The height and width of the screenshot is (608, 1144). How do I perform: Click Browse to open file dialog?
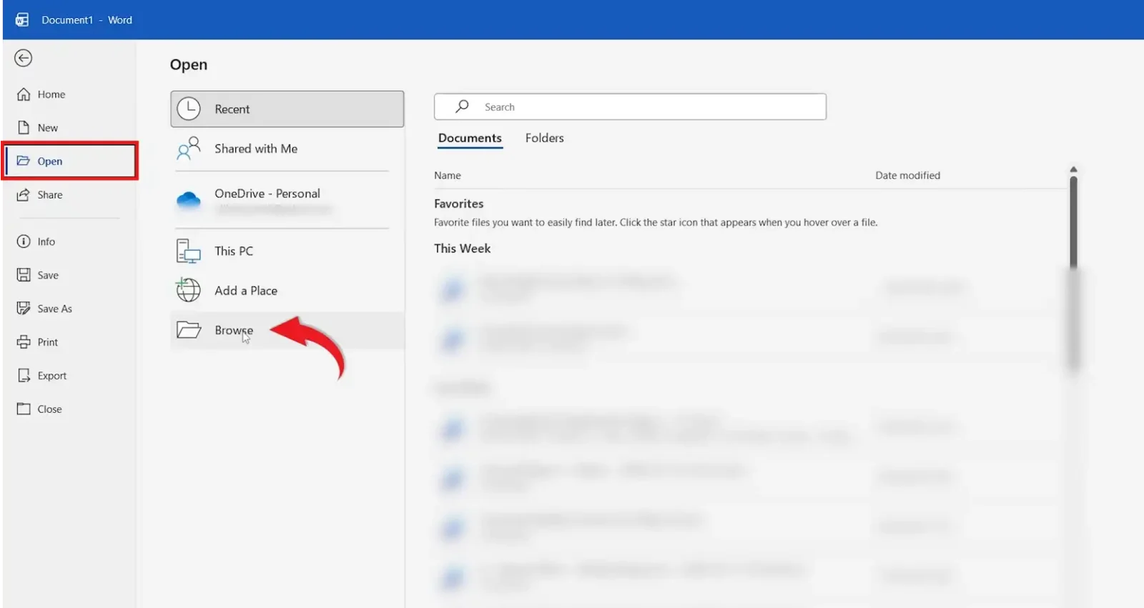pyautogui.click(x=287, y=330)
